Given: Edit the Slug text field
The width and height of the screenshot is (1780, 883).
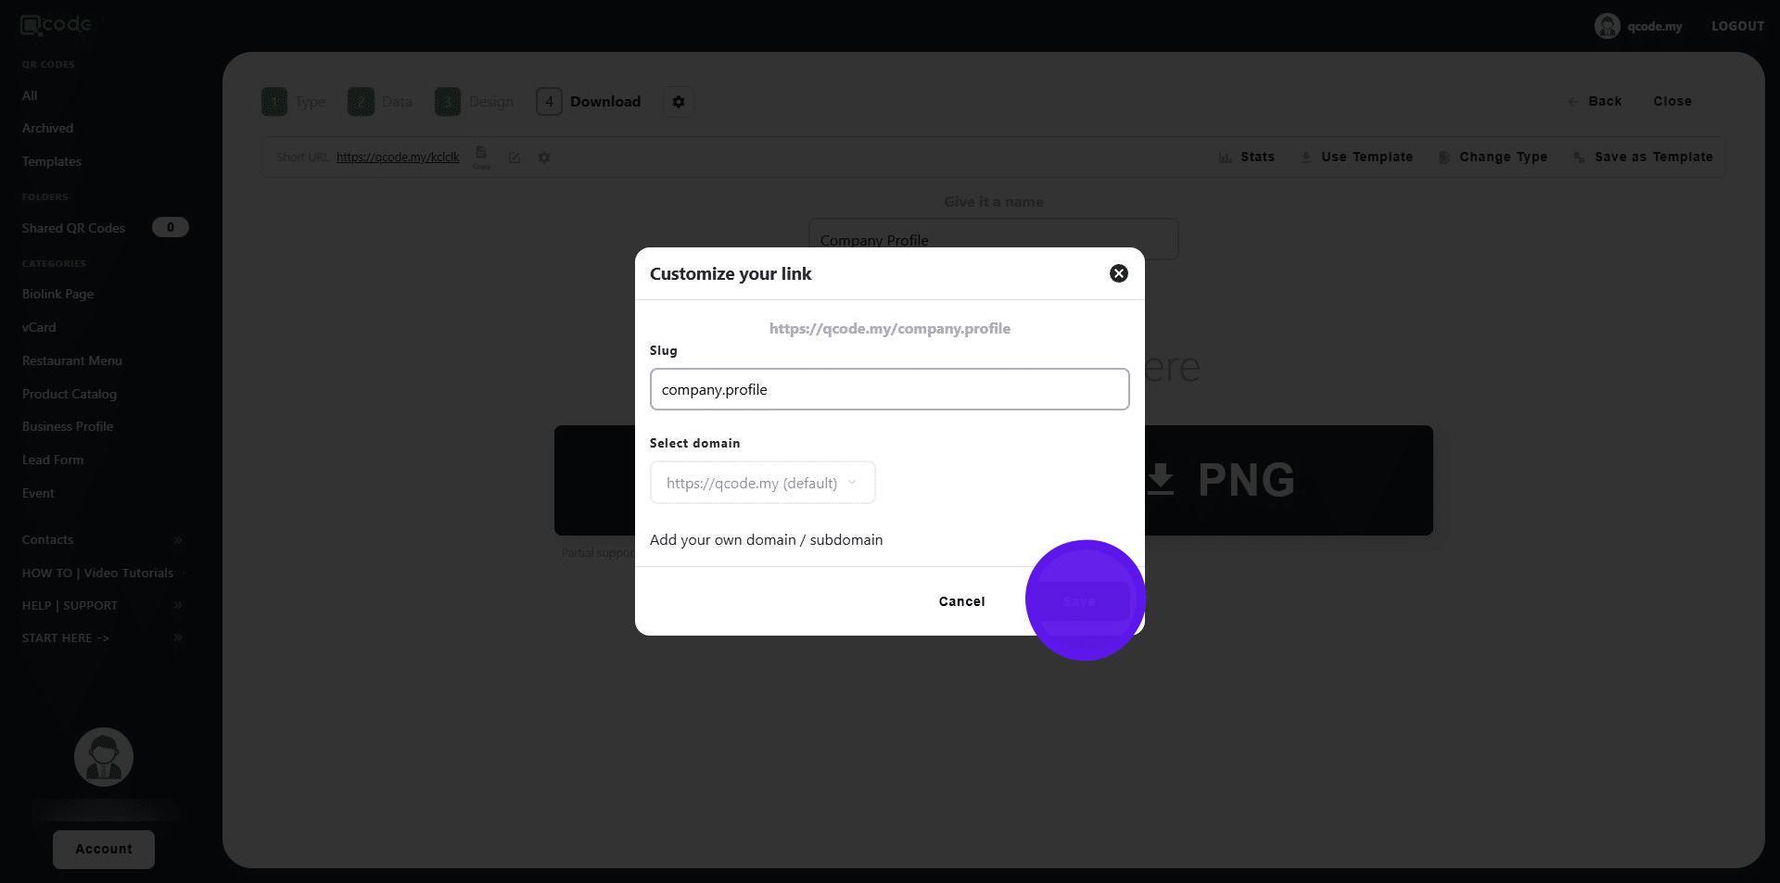Looking at the screenshot, I should (889, 389).
